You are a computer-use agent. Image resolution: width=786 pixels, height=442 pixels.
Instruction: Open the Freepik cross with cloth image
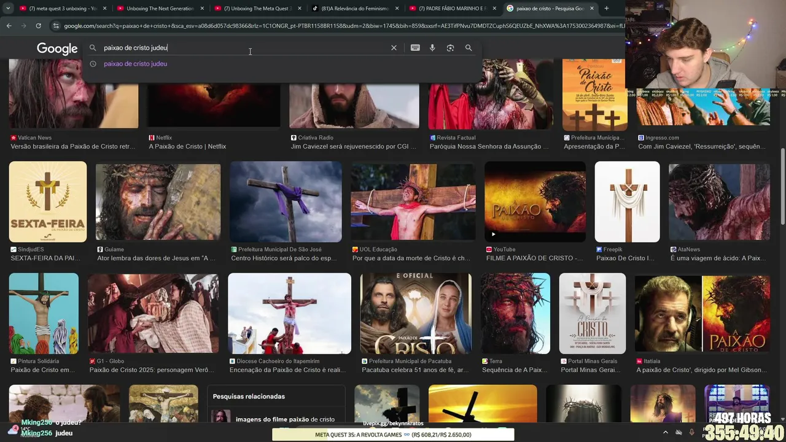click(x=627, y=201)
